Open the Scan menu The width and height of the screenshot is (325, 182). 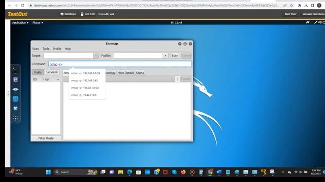[x=36, y=49]
